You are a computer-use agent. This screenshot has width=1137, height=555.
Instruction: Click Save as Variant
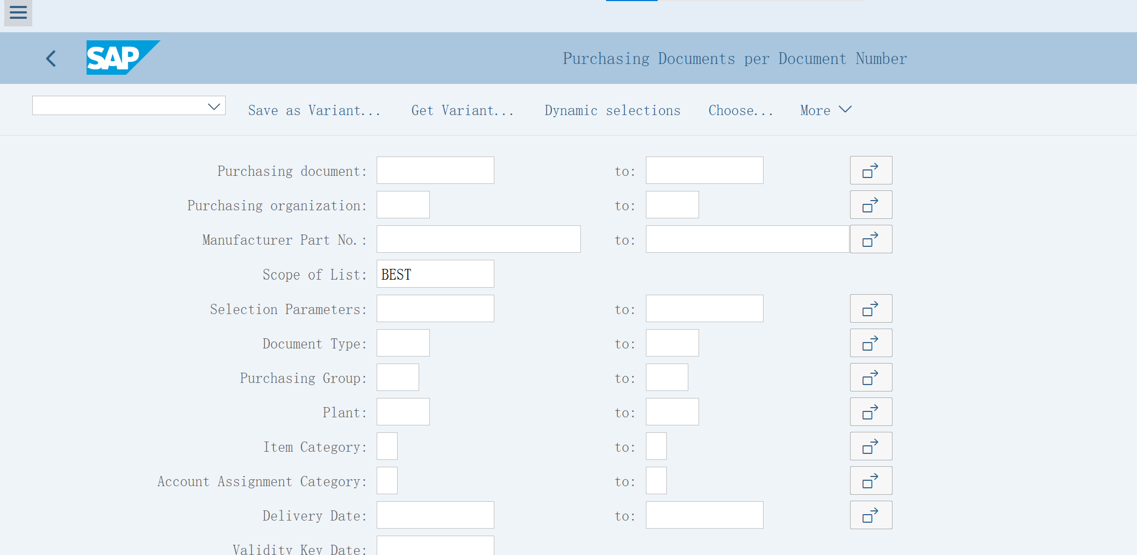pos(315,110)
